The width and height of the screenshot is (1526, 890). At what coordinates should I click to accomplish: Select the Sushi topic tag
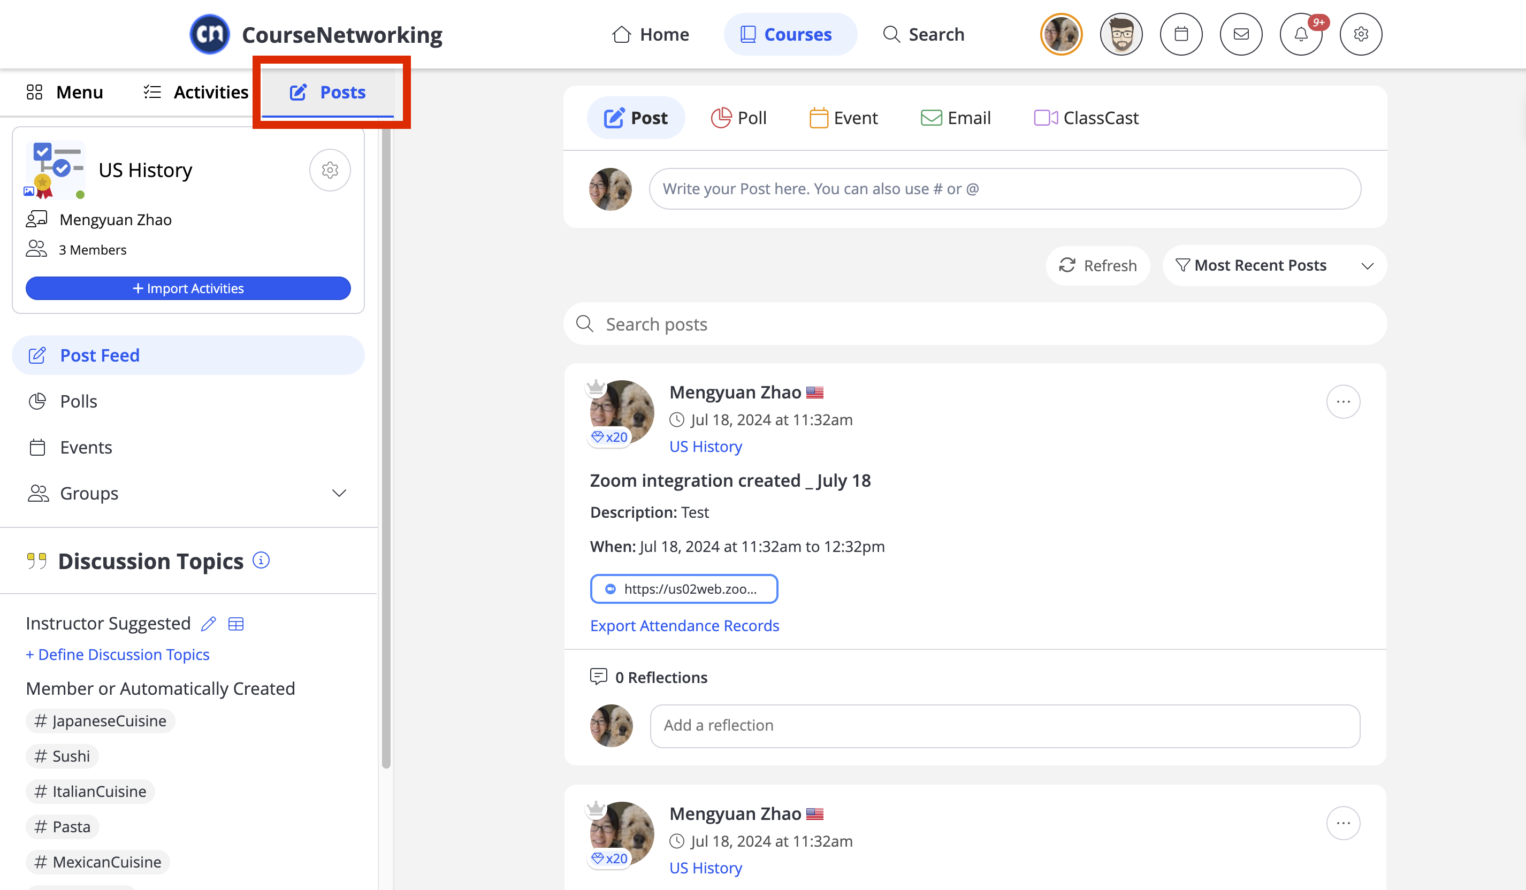click(x=63, y=756)
